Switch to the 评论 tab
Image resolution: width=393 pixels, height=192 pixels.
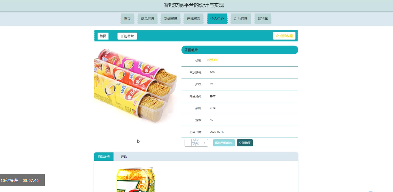click(124, 157)
